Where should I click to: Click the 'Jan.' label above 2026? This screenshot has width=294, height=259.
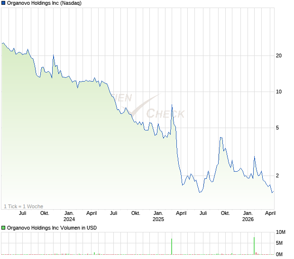[248, 213]
